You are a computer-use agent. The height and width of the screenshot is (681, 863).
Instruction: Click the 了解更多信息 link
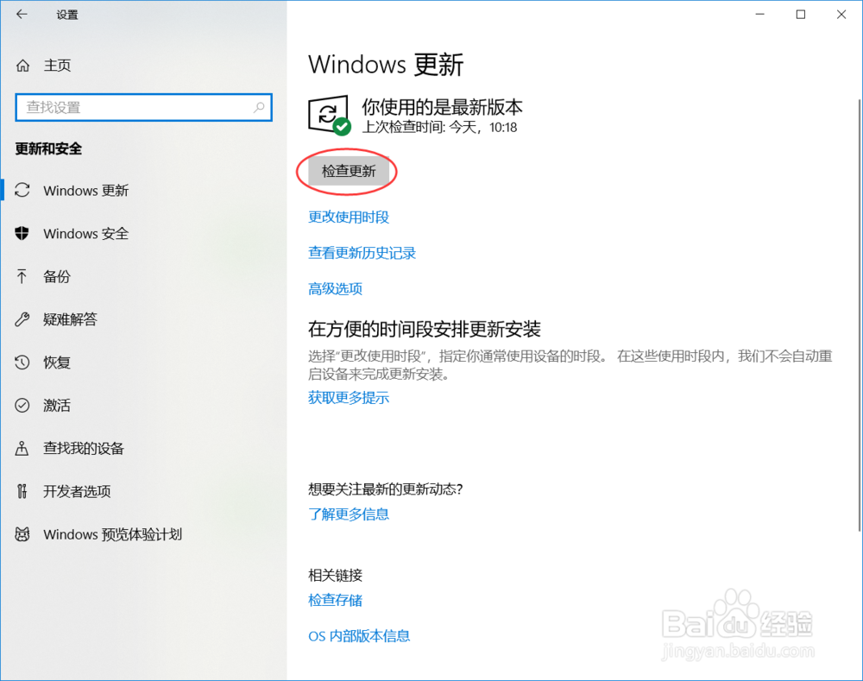349,514
